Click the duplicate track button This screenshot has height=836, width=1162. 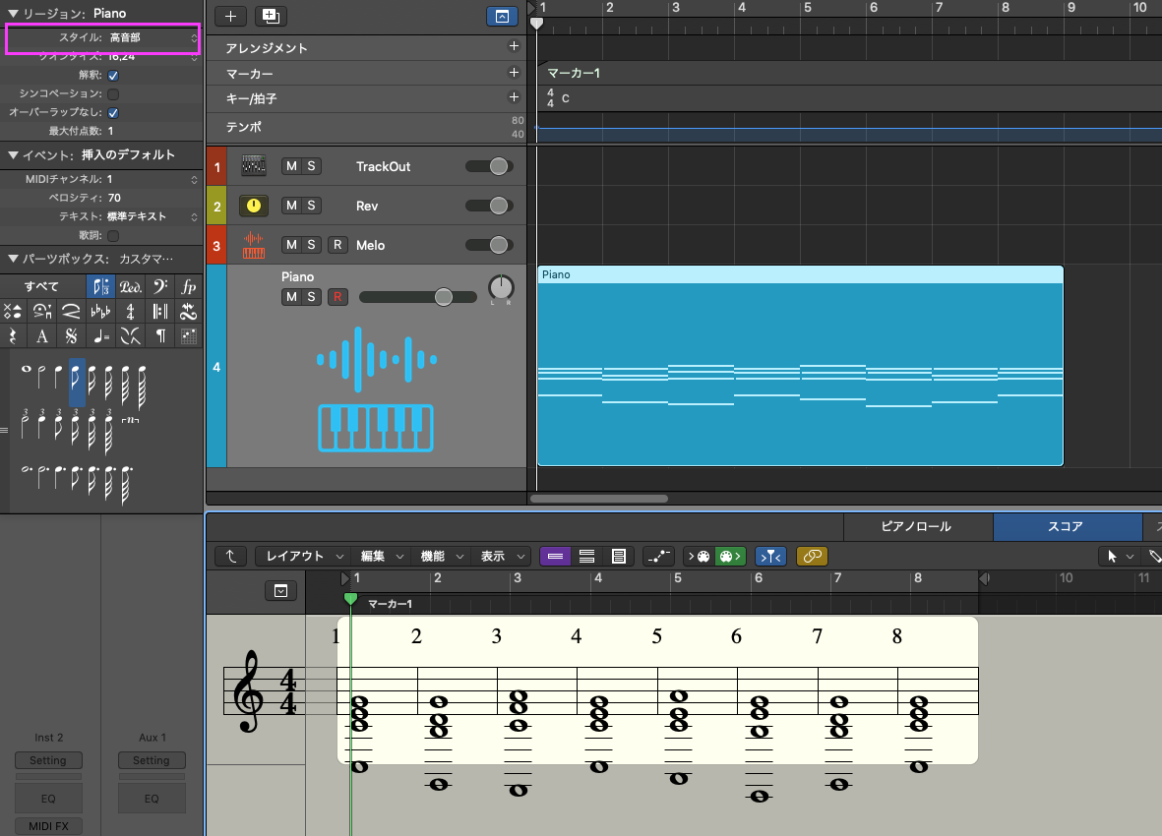pos(271,17)
